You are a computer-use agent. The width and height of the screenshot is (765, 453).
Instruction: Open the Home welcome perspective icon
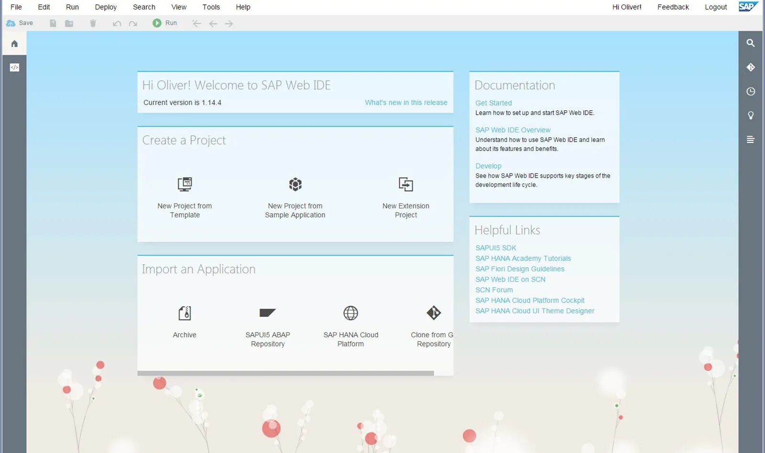tap(14, 43)
